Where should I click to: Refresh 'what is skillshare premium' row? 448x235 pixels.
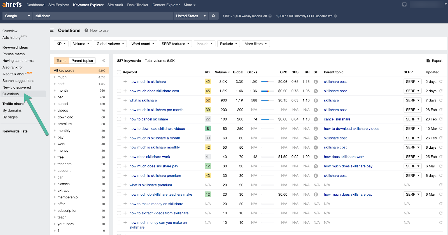tap(441, 185)
